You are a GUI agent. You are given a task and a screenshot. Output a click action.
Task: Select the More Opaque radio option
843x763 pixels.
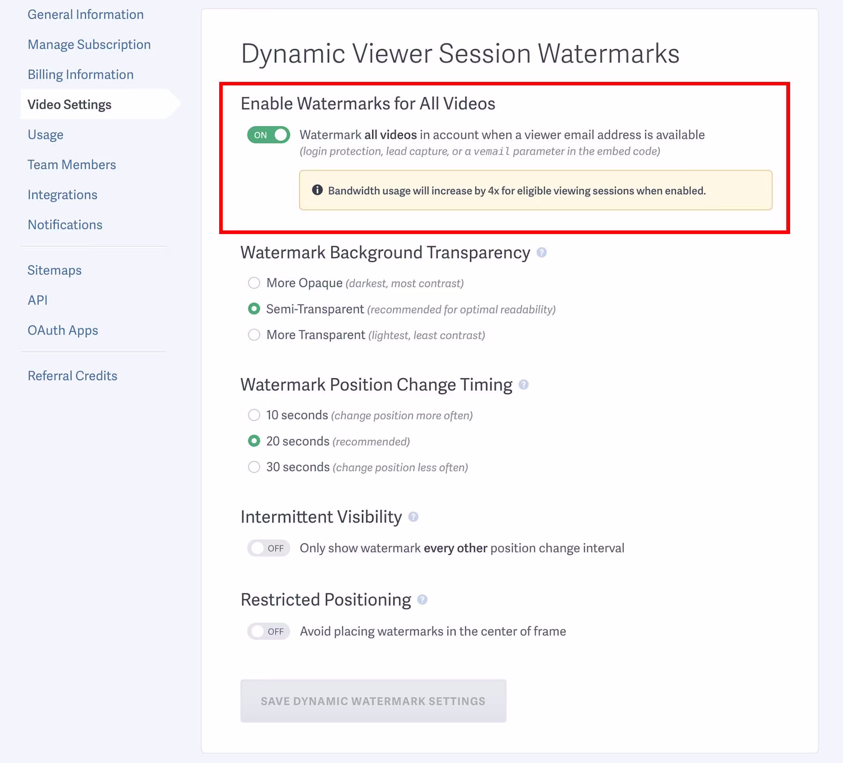pos(254,283)
